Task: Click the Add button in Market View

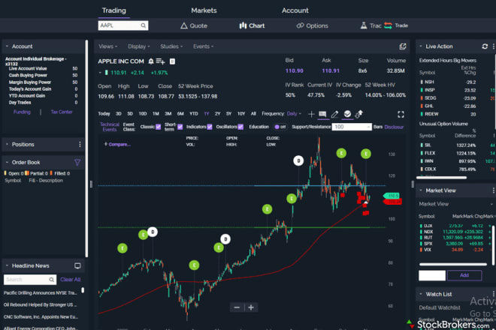Action: pyautogui.click(x=464, y=275)
